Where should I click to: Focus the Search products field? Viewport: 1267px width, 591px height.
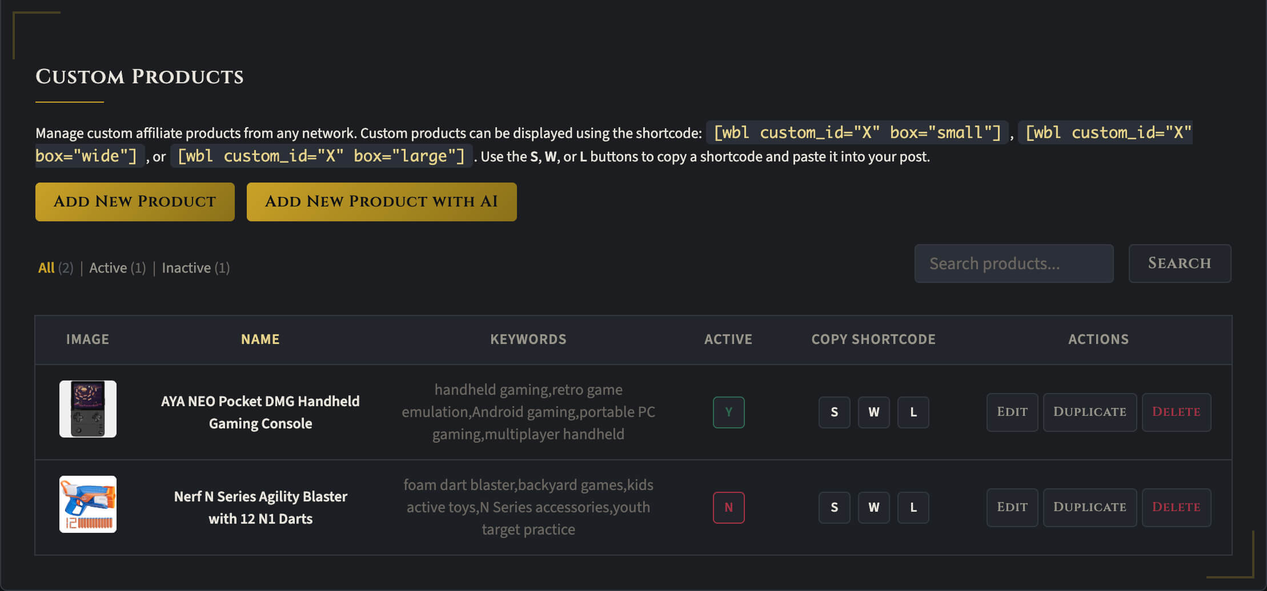point(1013,264)
